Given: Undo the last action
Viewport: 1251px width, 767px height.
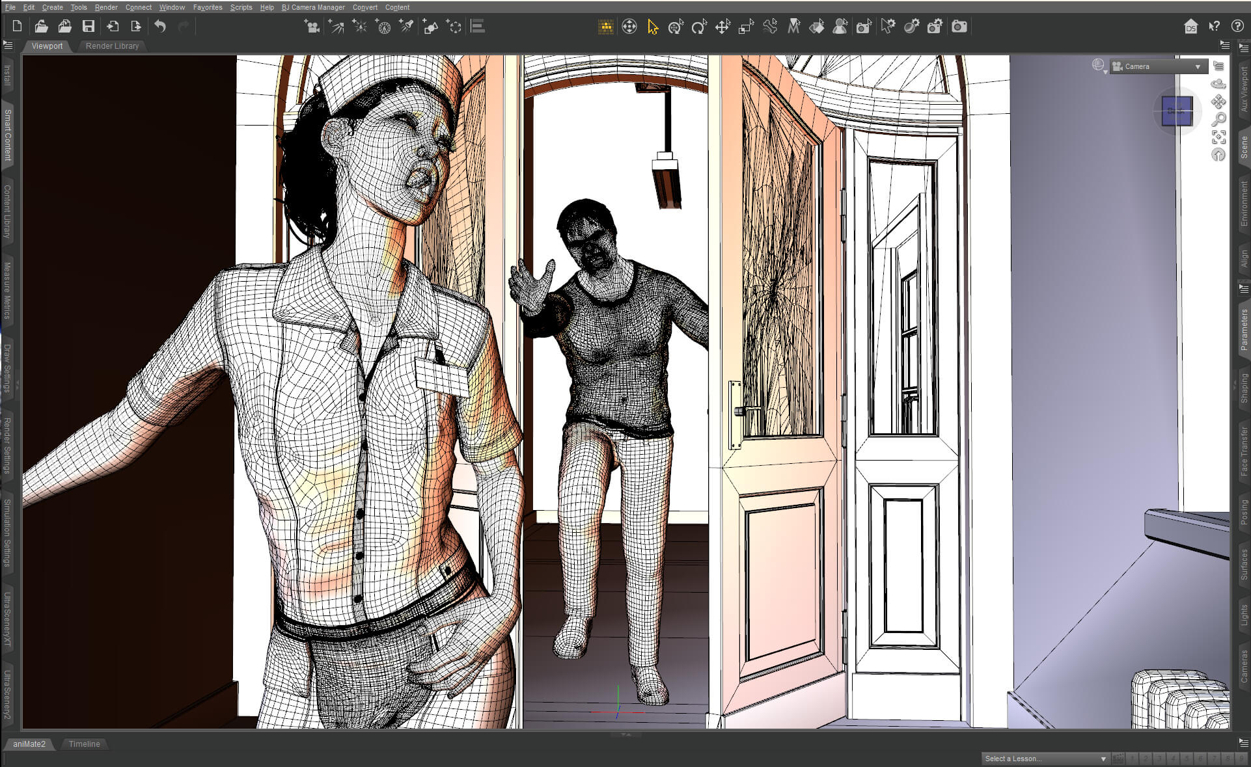Looking at the screenshot, I should [x=160, y=27].
